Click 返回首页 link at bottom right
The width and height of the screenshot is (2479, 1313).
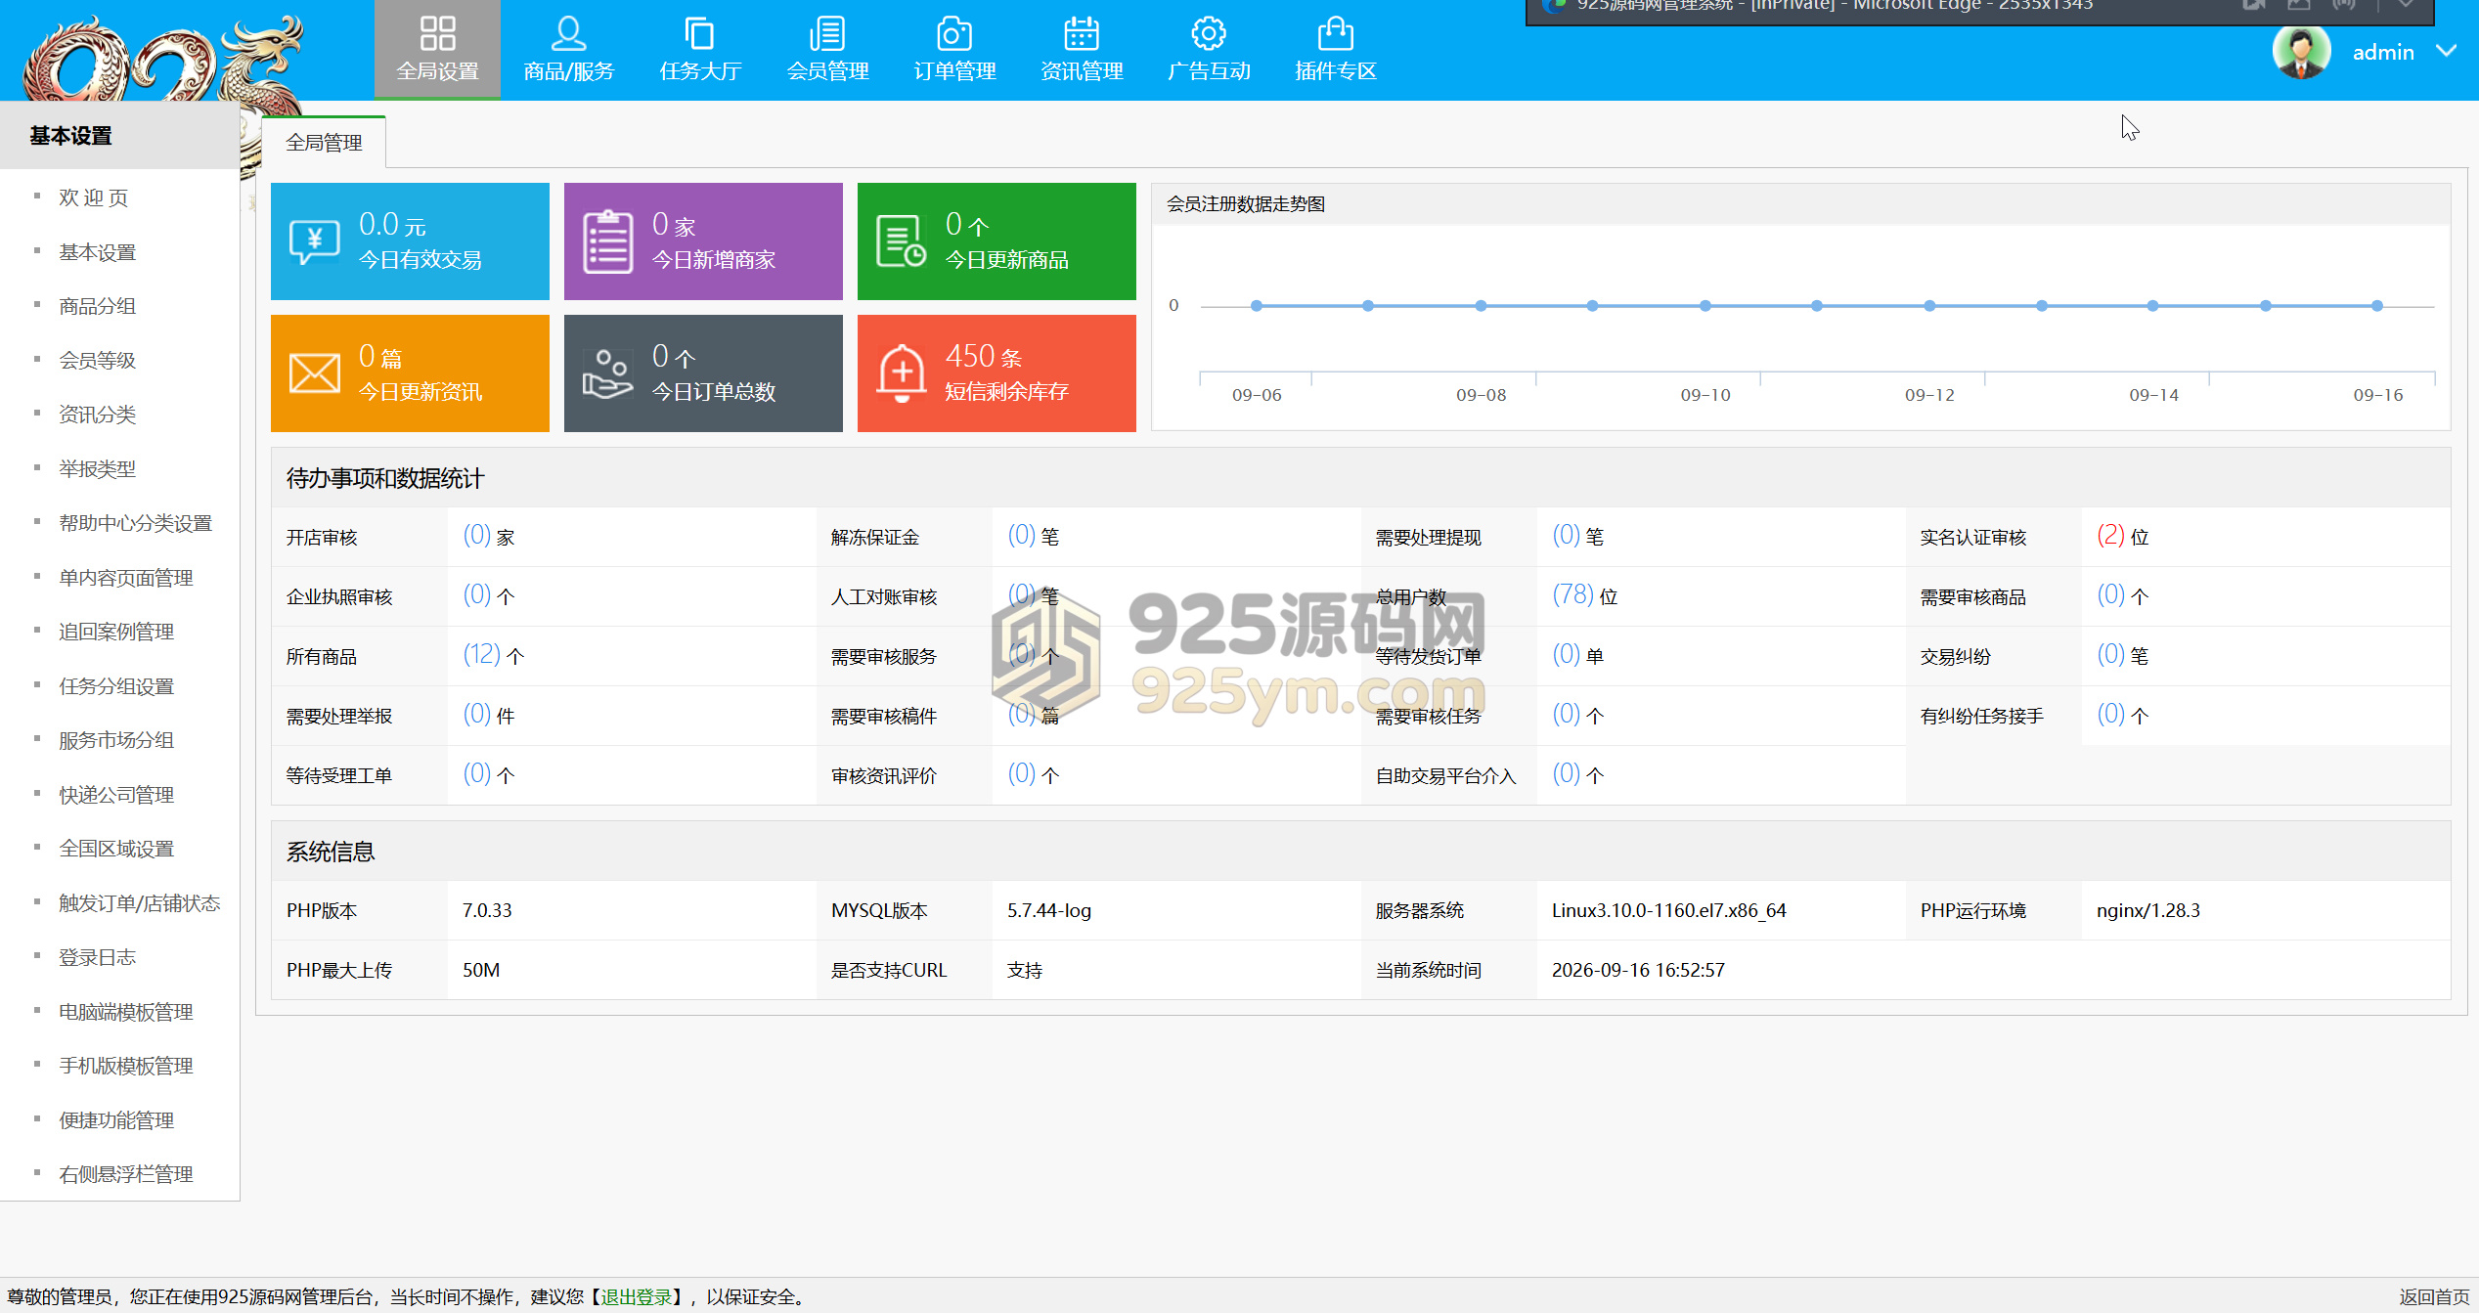2434,1296
